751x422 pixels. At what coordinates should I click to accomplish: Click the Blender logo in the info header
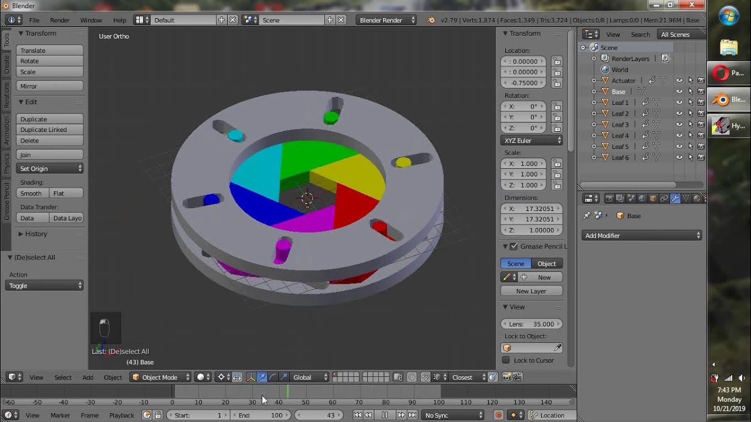431,20
